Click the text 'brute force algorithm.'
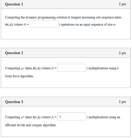132x138 pixels. point(19,76)
